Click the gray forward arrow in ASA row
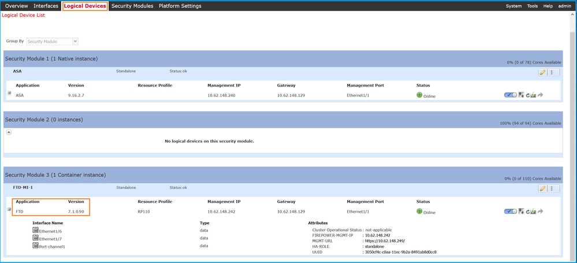The width and height of the screenshot is (577, 263). click(540, 95)
